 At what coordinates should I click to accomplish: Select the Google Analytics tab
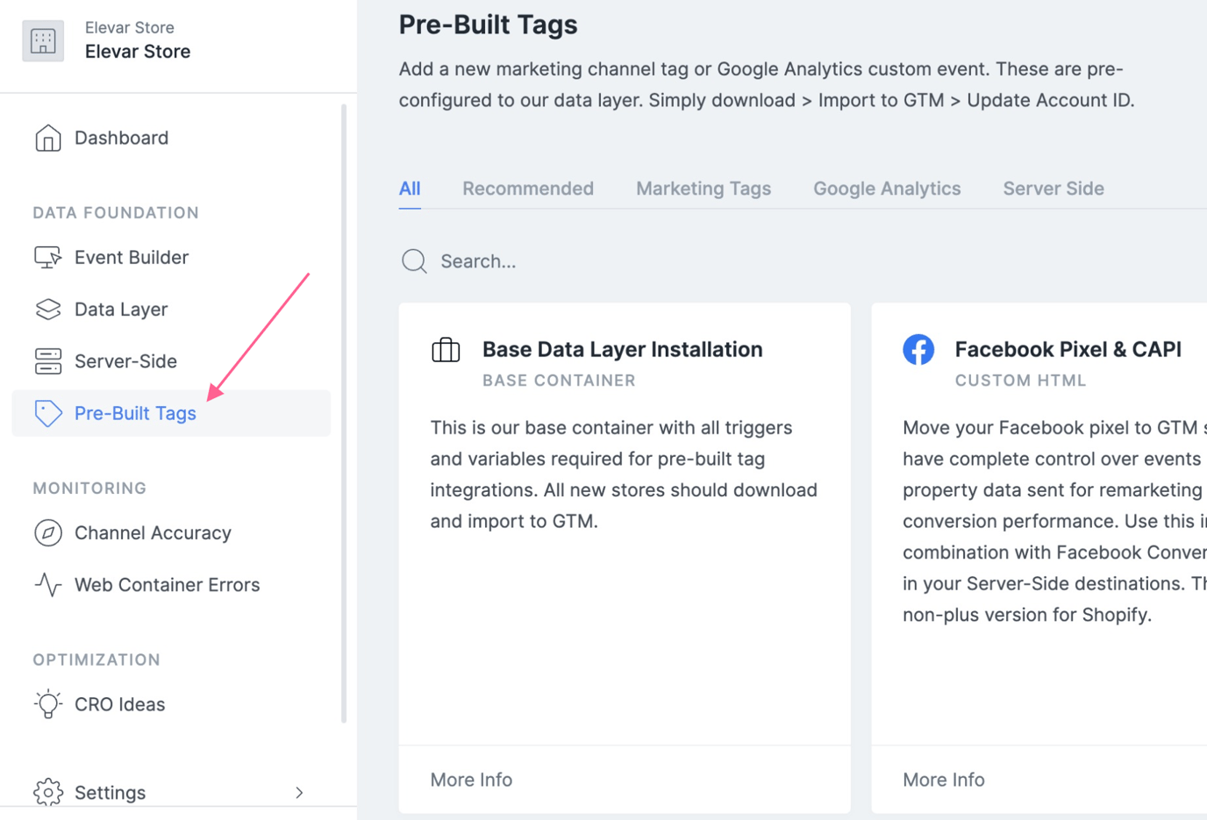click(886, 188)
